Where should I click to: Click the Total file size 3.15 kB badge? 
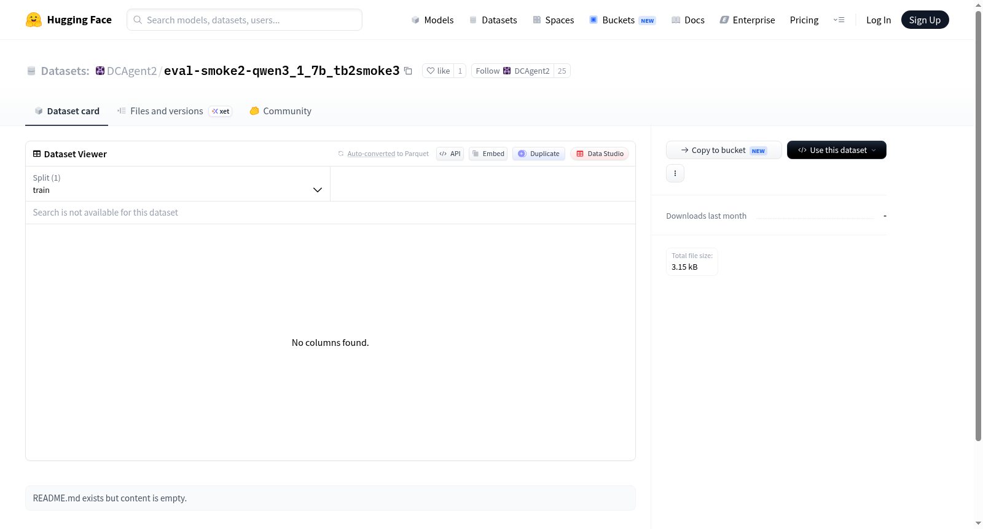(692, 262)
